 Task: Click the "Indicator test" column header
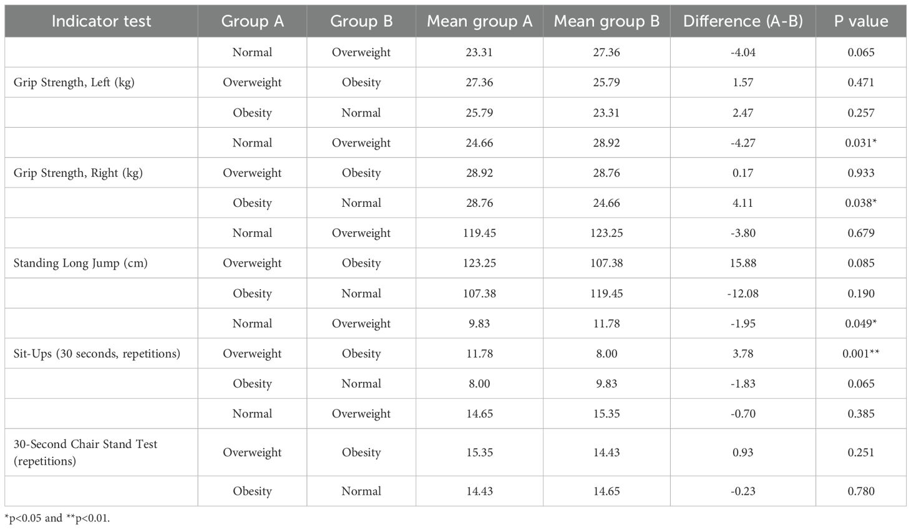(101, 21)
